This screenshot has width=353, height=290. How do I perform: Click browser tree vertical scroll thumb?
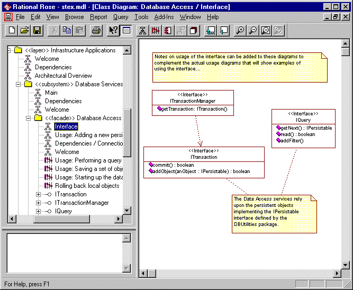[127, 133]
